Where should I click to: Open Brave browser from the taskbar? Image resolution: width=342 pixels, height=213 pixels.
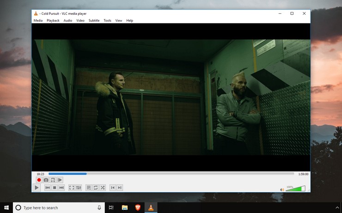pyautogui.click(x=138, y=207)
